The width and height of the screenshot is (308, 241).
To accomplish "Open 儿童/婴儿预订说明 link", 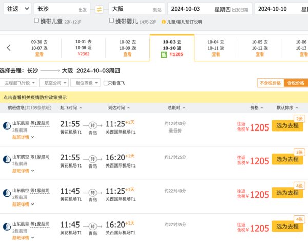I will point(184,22).
